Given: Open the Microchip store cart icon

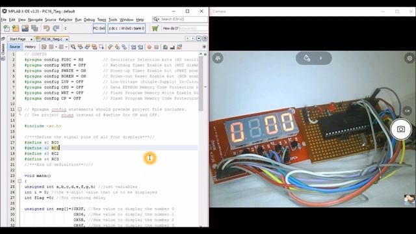Looking at the screenshot, I should pos(155,29).
